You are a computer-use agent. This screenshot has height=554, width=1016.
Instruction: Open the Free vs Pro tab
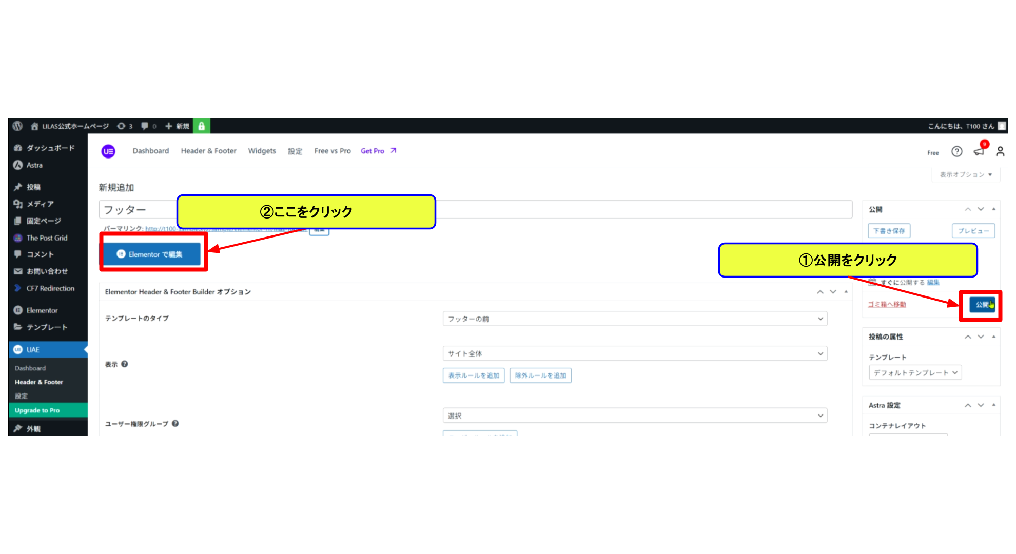333,151
